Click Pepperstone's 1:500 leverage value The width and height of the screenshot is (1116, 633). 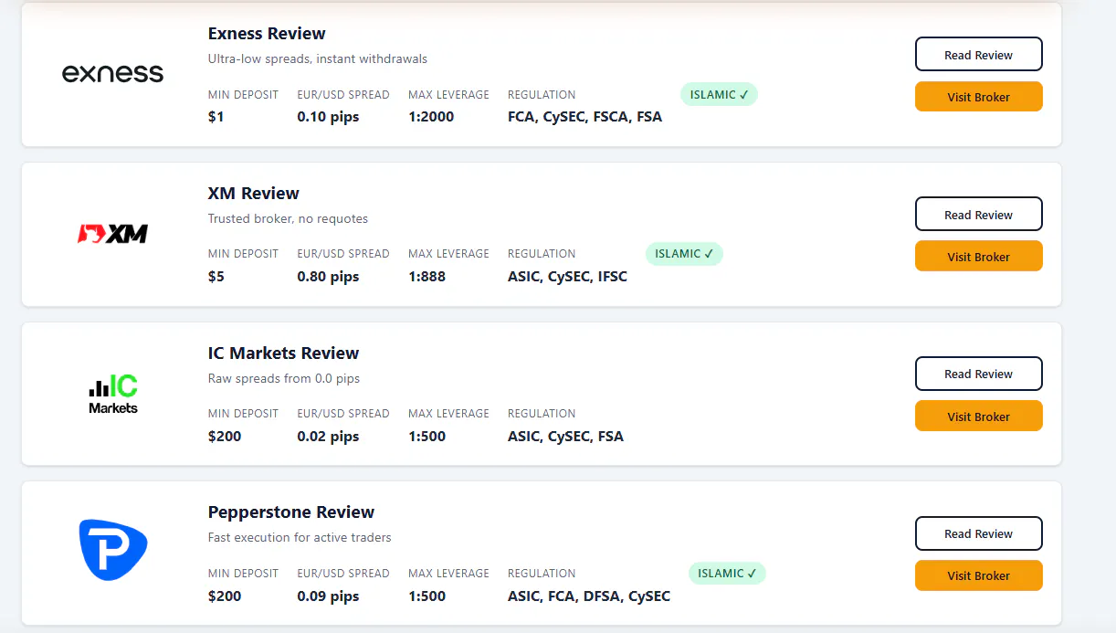pos(426,596)
